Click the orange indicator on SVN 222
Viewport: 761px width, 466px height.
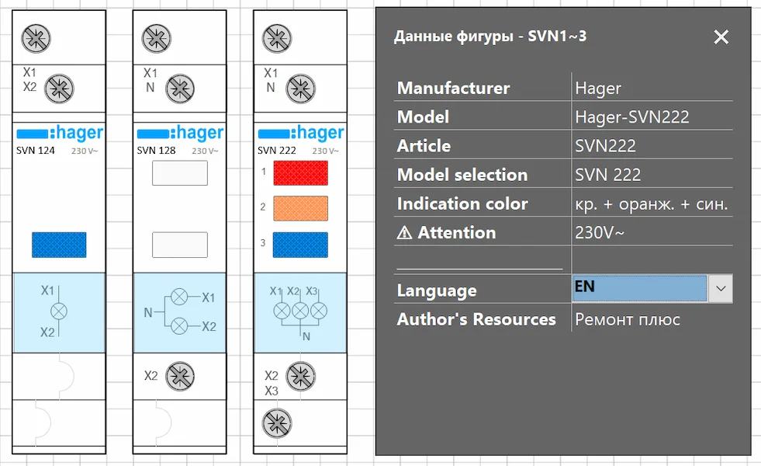[300, 208]
